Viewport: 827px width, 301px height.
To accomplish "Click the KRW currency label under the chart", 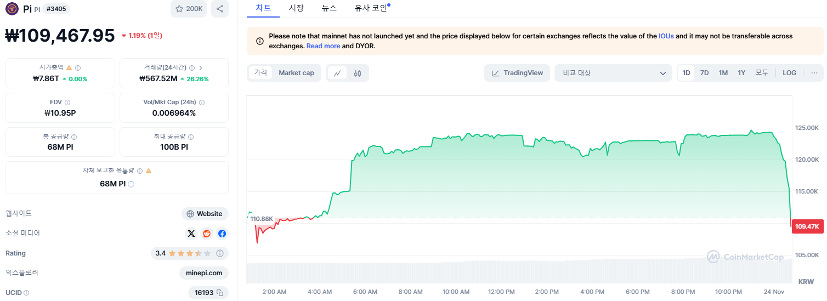I will [x=806, y=282].
